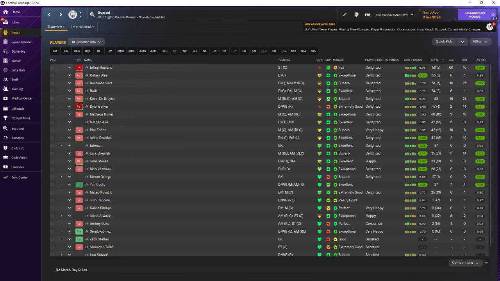Viewport: 500px width, 281px height.
Task: Expand the row chevron for John Stones
Action: [x=70, y=161]
